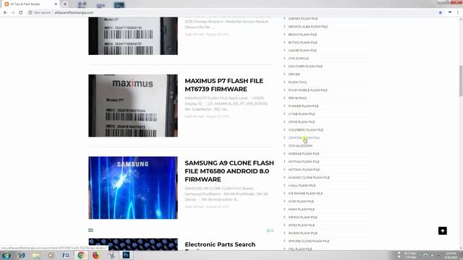Open SAMSUNG A9 CLONE FLASH FILE post title
Image resolution: width=463 pixels, height=260 pixels.
[x=229, y=171]
